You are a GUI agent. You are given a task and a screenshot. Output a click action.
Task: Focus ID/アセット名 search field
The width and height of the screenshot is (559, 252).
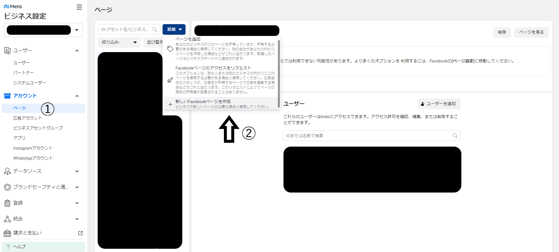(129, 29)
